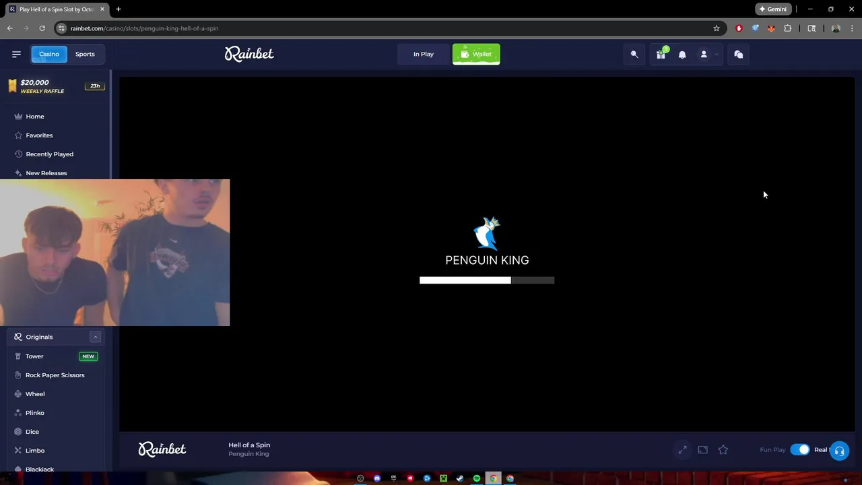The height and width of the screenshot is (485, 862).
Task: Switch to the Sports tab
Action: coord(85,54)
